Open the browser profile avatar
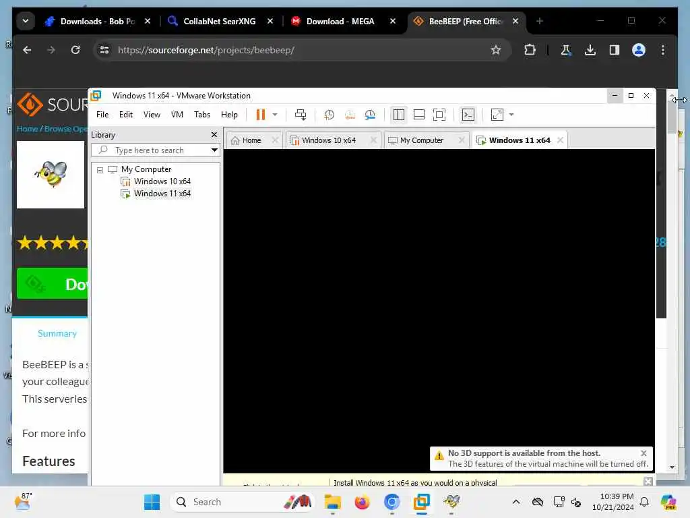The width and height of the screenshot is (690, 518). tap(639, 50)
